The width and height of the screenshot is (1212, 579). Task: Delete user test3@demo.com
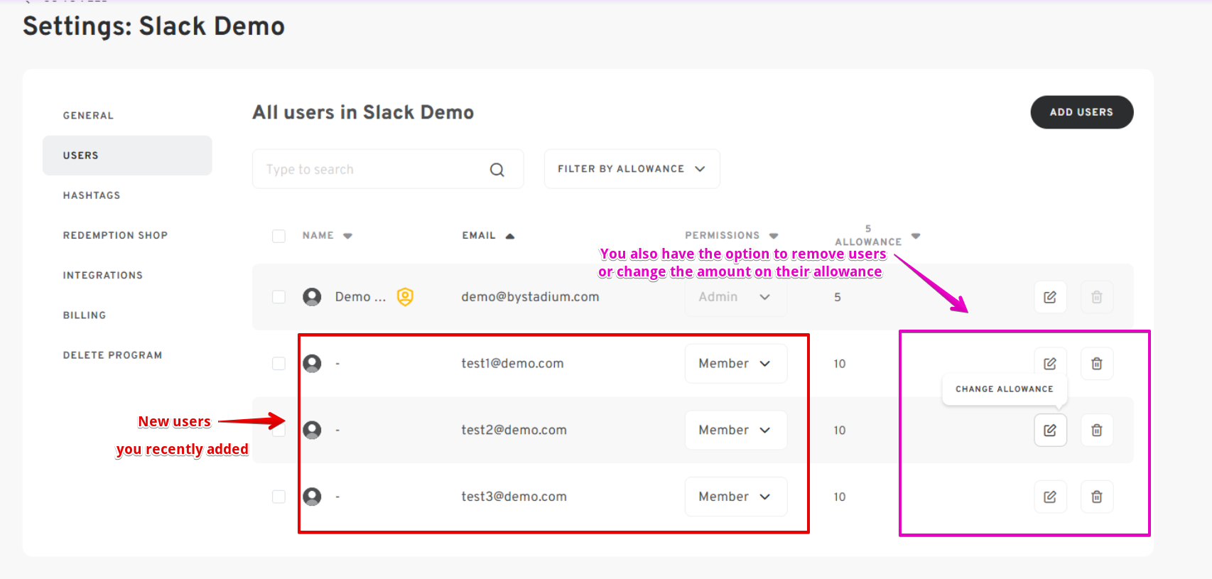coord(1097,497)
